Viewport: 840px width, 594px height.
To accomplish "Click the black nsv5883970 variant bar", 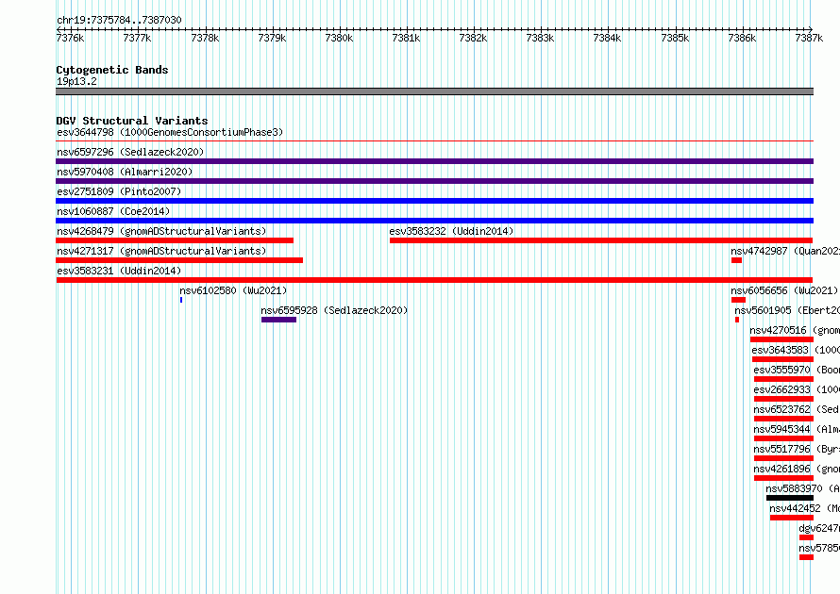I will tap(790, 498).
